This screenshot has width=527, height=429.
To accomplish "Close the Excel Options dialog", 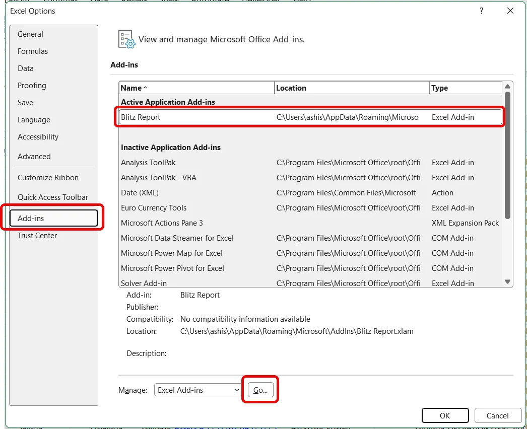I will coord(510,11).
